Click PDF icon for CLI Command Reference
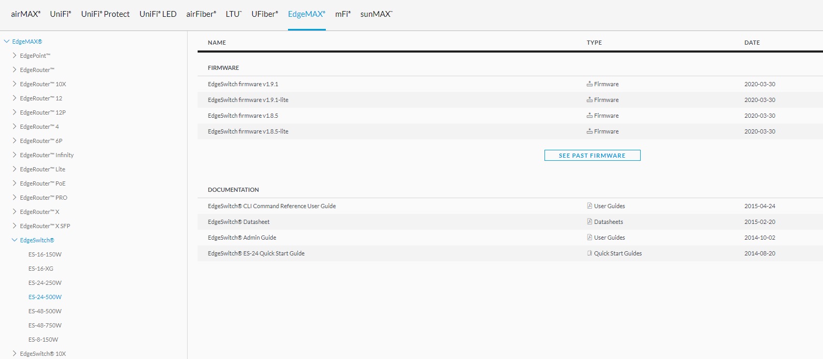Screen dimensions: 823x359 pos(590,206)
